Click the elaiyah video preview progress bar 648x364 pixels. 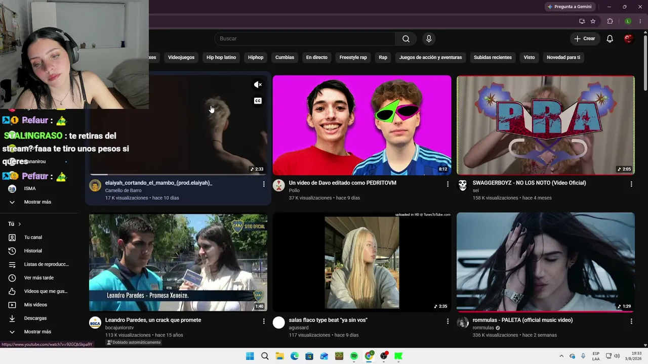click(178, 174)
